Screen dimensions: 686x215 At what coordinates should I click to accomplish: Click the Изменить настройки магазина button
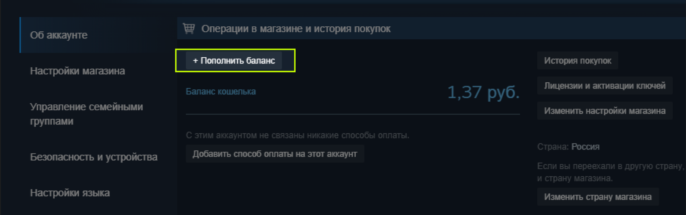[605, 111]
